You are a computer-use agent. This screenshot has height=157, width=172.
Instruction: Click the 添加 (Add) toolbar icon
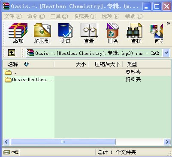point(18,33)
